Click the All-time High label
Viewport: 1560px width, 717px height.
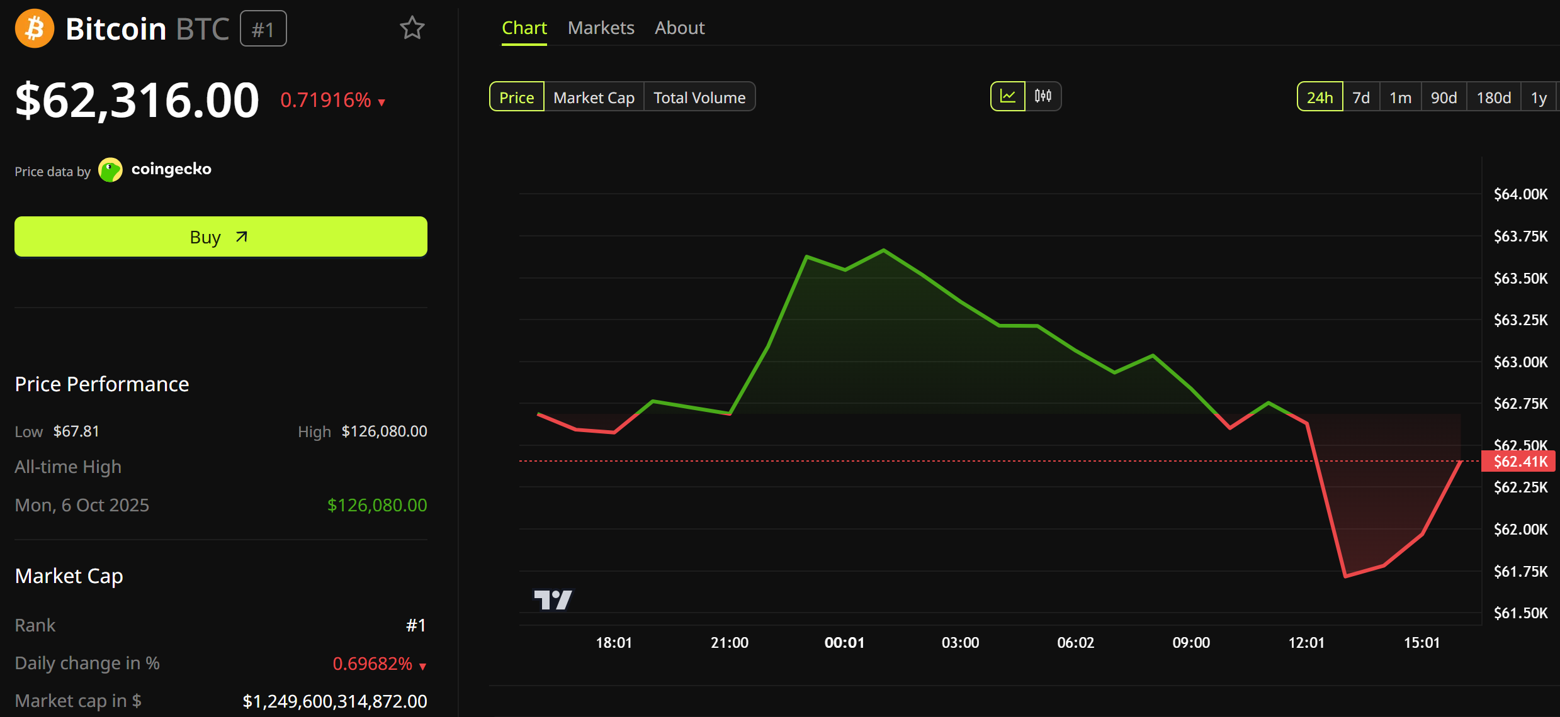(68, 467)
